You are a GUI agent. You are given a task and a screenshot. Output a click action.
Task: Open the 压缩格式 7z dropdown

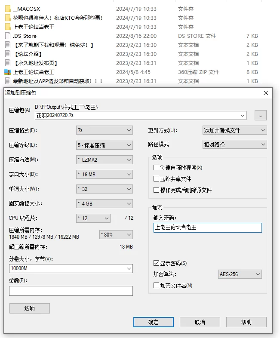105,130
